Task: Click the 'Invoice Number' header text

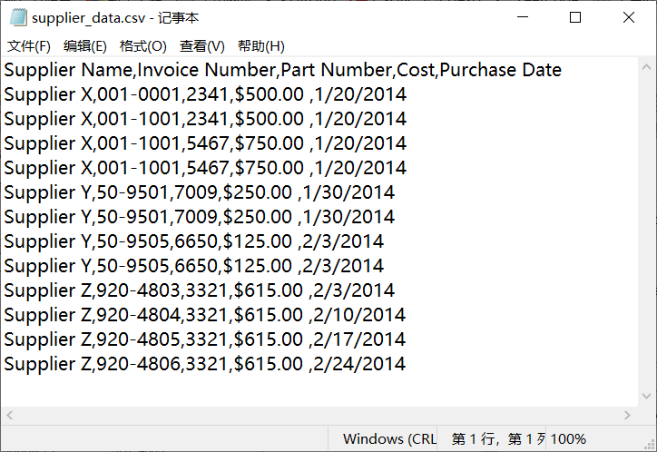Action: 207,70
